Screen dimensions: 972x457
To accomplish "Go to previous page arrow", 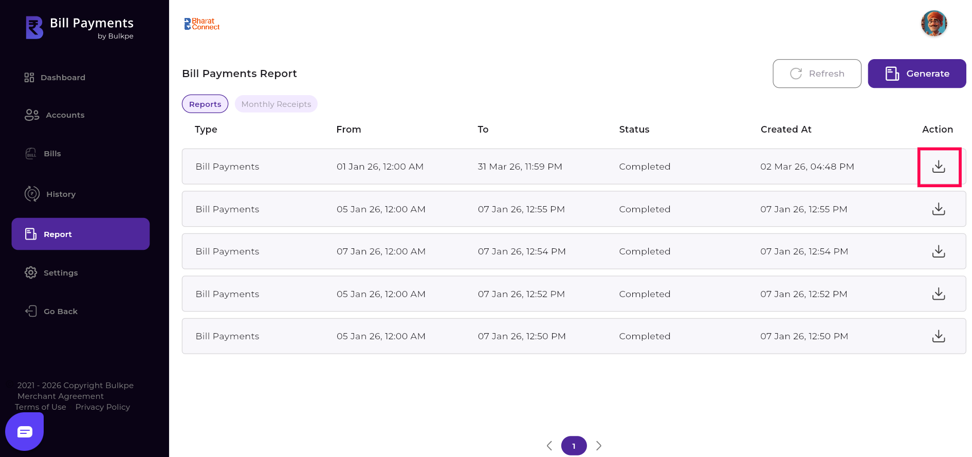I will pyautogui.click(x=549, y=446).
